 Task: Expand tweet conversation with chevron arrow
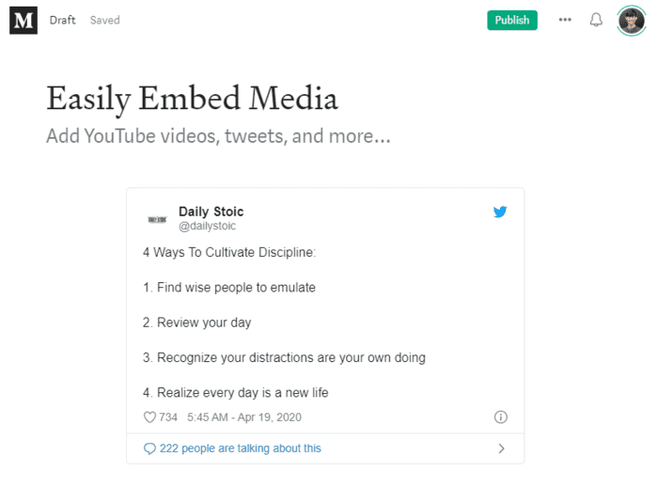(x=501, y=449)
